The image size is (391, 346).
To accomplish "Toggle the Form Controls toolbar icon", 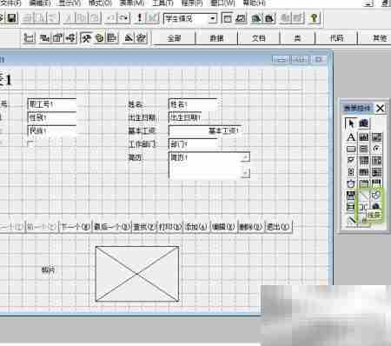I will pyautogui.click(x=86, y=37).
